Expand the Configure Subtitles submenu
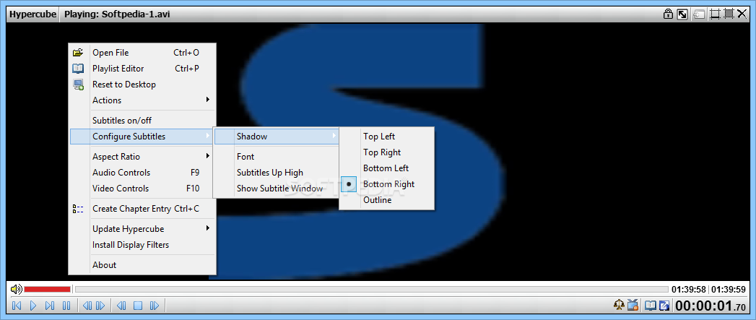Screen dimensions: 756x320 pos(142,137)
